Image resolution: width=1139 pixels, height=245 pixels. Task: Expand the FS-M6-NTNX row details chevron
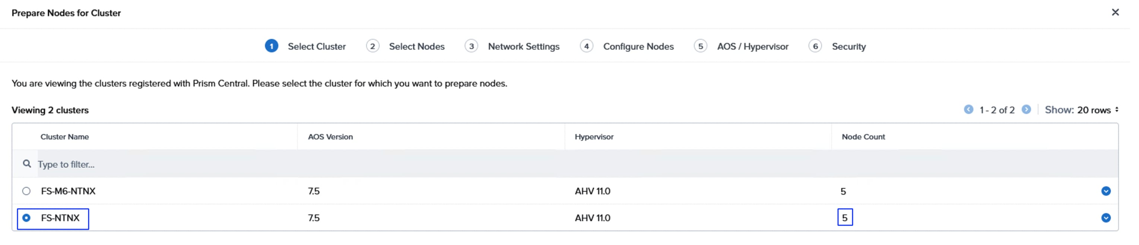point(1106,191)
